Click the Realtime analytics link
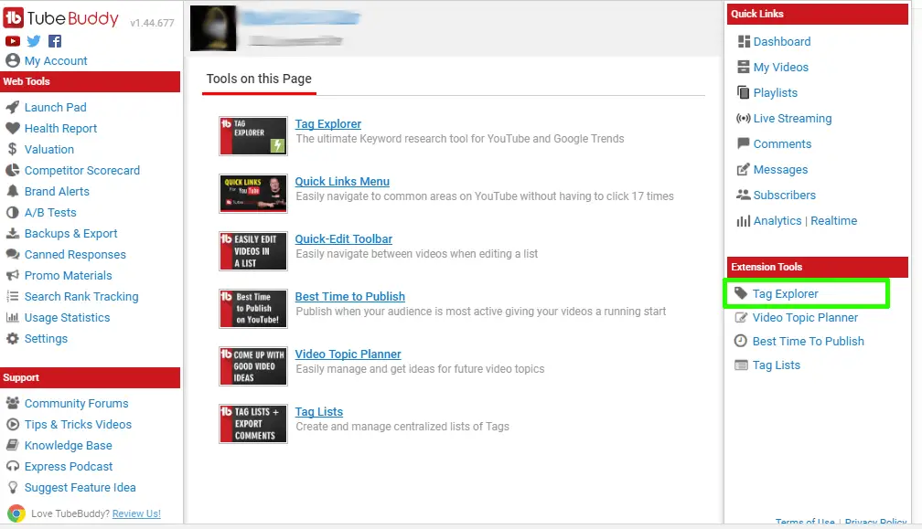 pyautogui.click(x=834, y=221)
